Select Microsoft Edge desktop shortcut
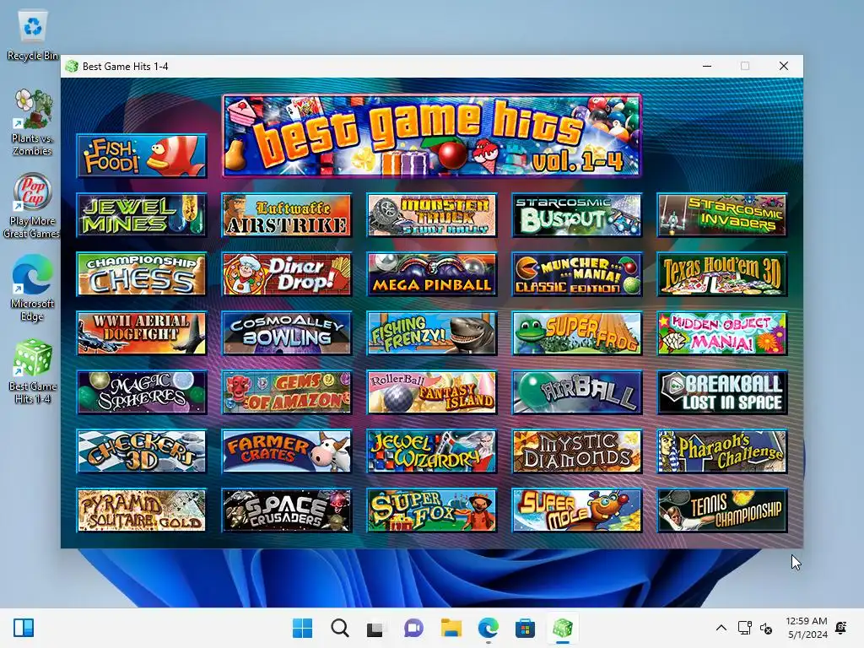This screenshot has height=648, width=864. click(32, 289)
